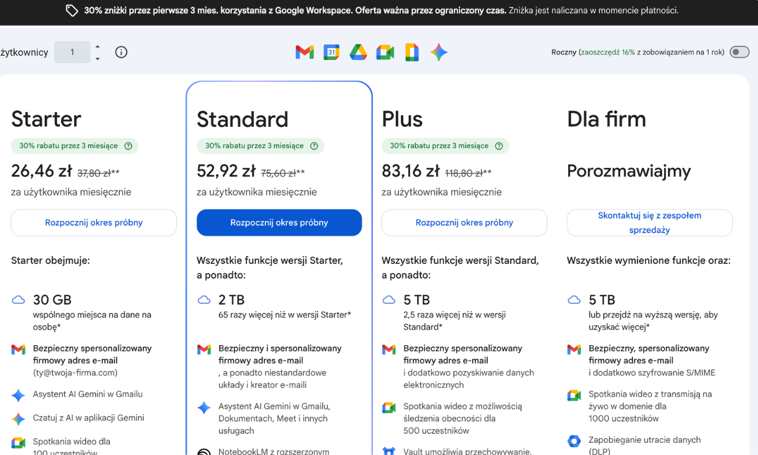Click 'Zapobieganie utracie danych (DLP)' text
The image size is (758, 455).
[x=645, y=446]
